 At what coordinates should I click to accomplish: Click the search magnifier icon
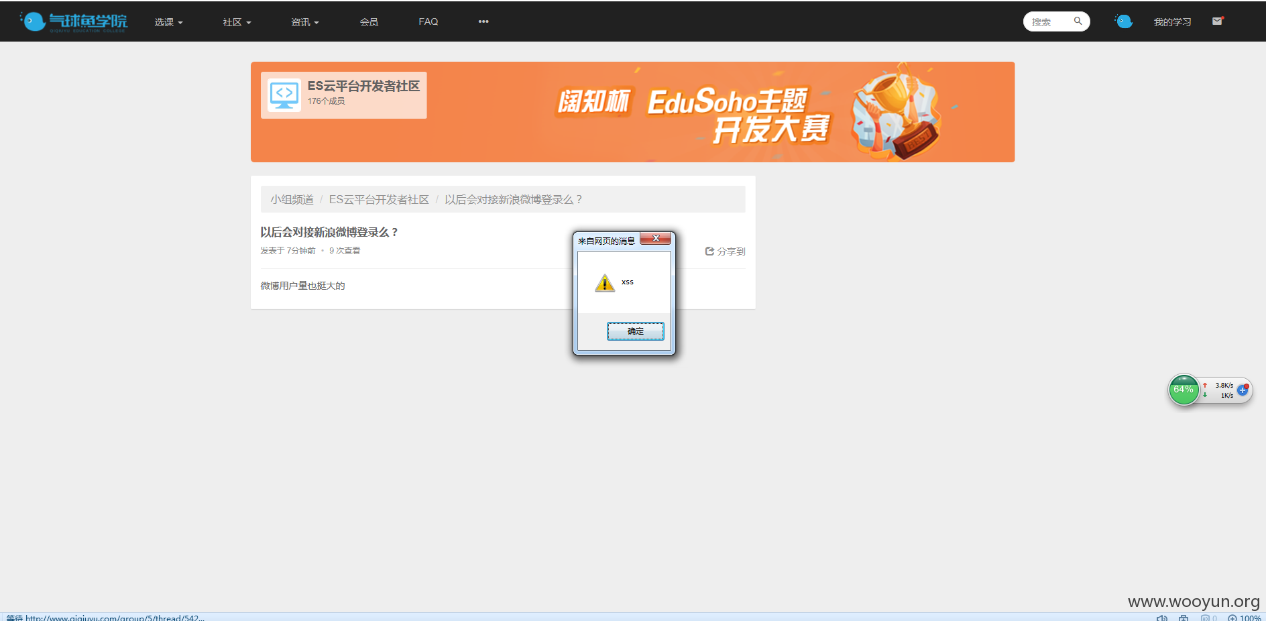(x=1078, y=21)
